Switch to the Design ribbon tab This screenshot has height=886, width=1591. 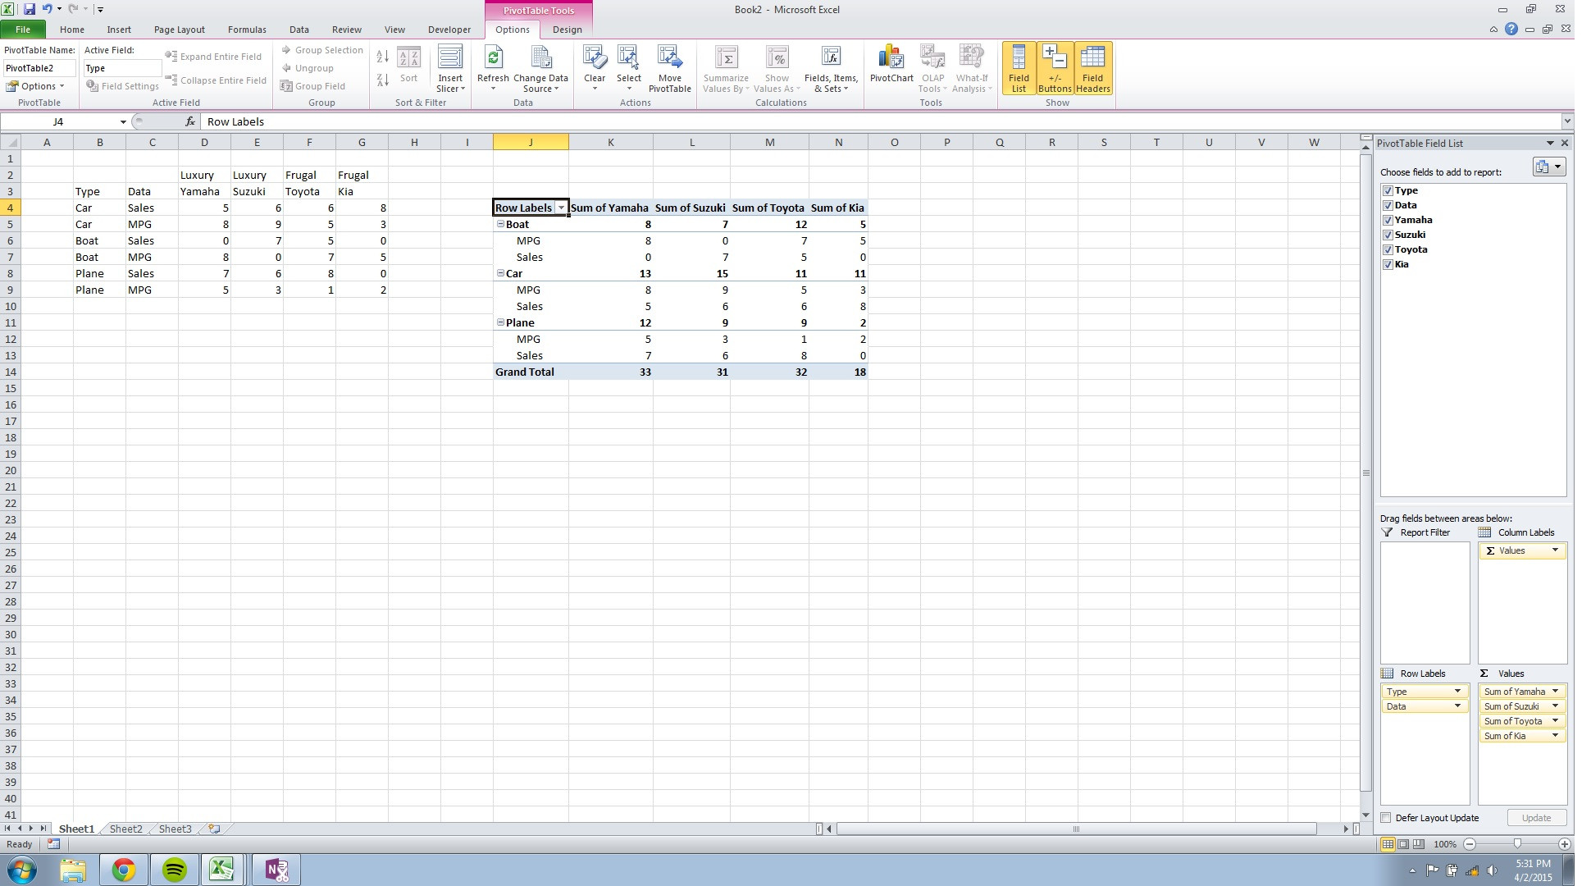[567, 30]
